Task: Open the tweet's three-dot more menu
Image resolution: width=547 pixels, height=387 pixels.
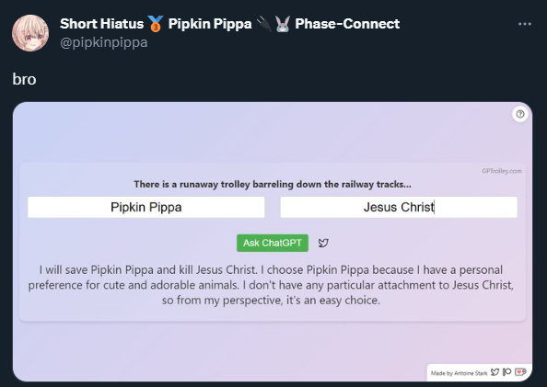Action: click(525, 24)
